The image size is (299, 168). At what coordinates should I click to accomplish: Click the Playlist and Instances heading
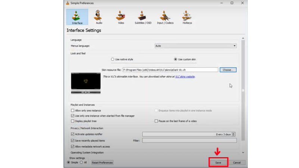pyautogui.click(x=83, y=105)
